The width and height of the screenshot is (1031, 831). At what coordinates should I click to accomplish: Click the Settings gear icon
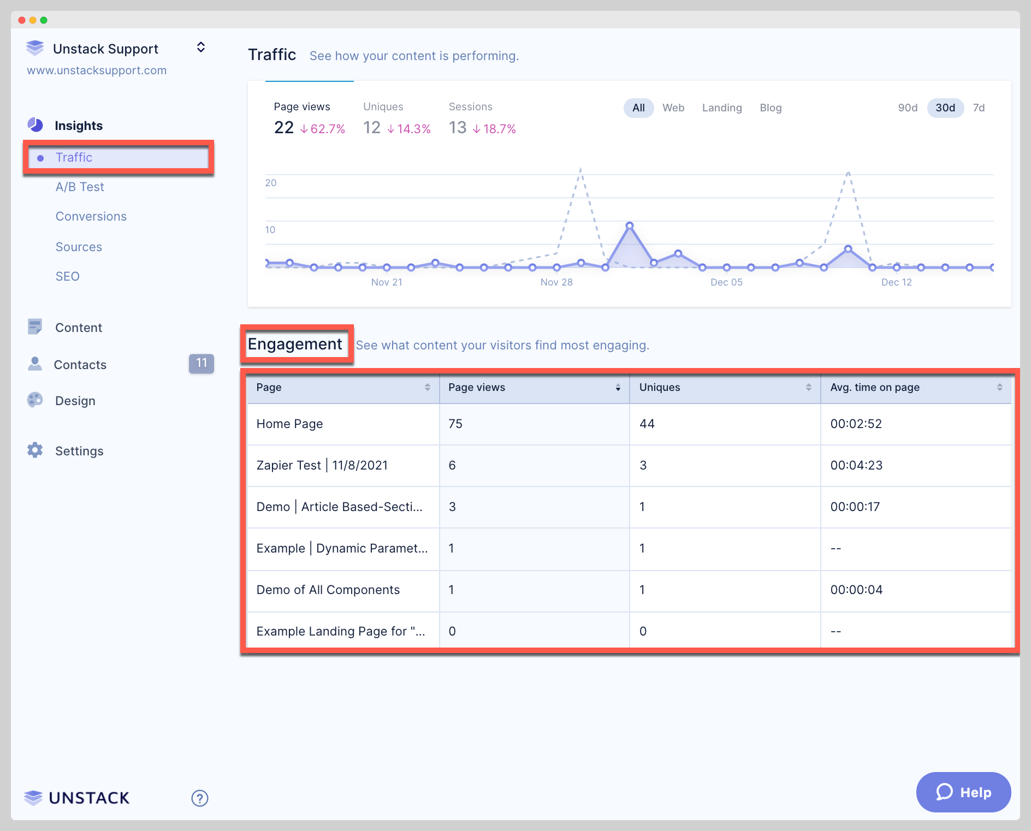(35, 450)
